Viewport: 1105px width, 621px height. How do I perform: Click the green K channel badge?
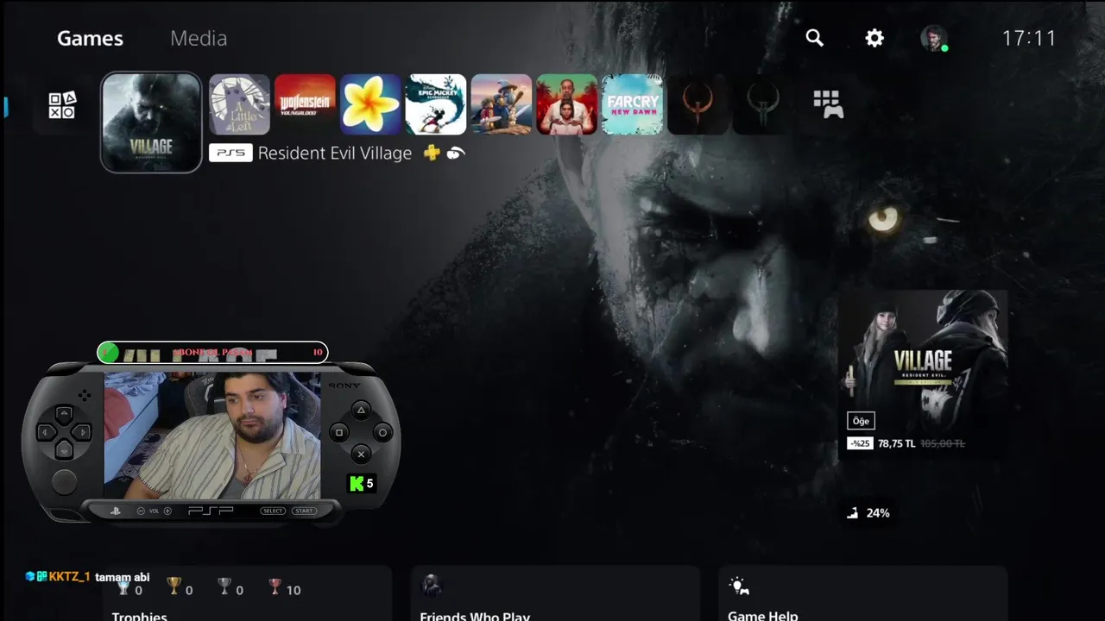362,484
